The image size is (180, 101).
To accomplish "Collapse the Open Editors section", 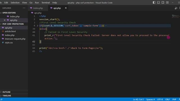I will pos(9,13).
